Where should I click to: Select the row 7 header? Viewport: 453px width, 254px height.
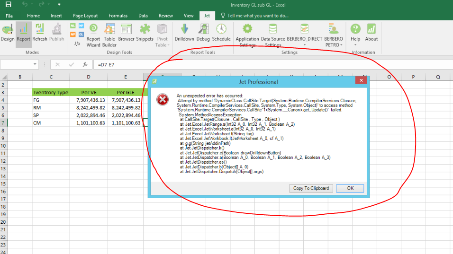[3, 123]
